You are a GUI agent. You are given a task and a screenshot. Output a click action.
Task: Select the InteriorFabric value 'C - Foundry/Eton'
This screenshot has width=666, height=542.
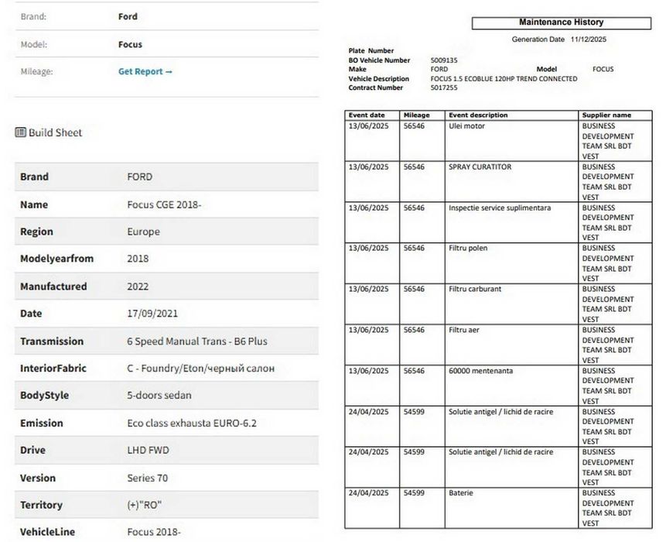[x=166, y=368]
